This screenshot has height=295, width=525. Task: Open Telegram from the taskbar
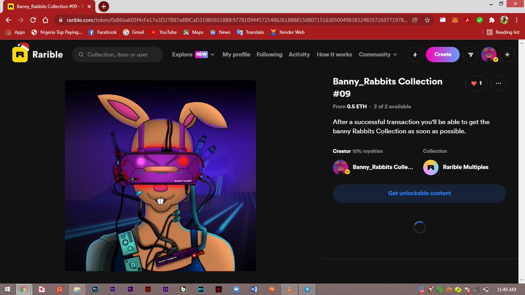click(x=307, y=289)
